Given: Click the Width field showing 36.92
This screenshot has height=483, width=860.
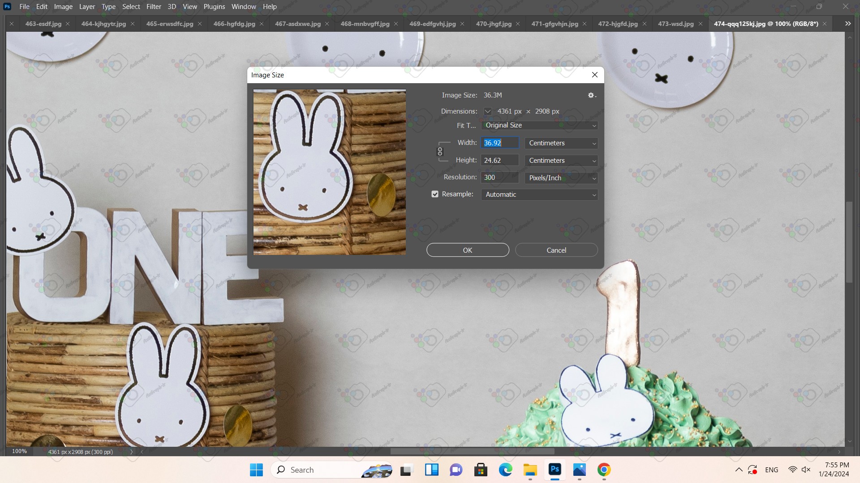Looking at the screenshot, I should click(x=500, y=143).
